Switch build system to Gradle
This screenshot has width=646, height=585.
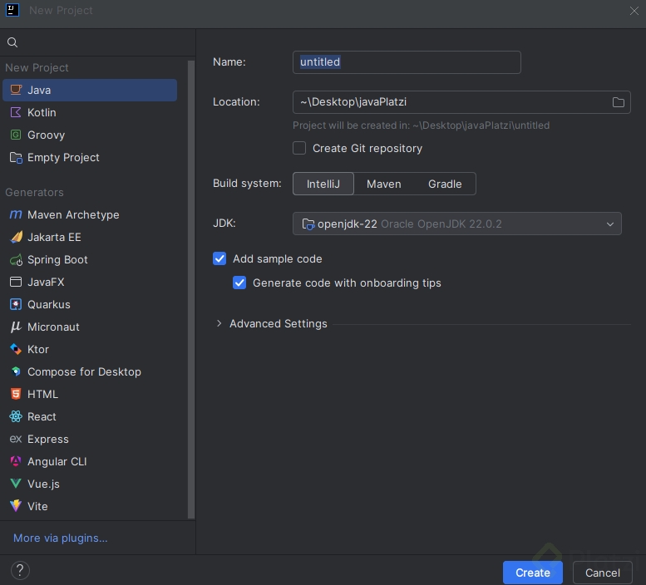[445, 184]
